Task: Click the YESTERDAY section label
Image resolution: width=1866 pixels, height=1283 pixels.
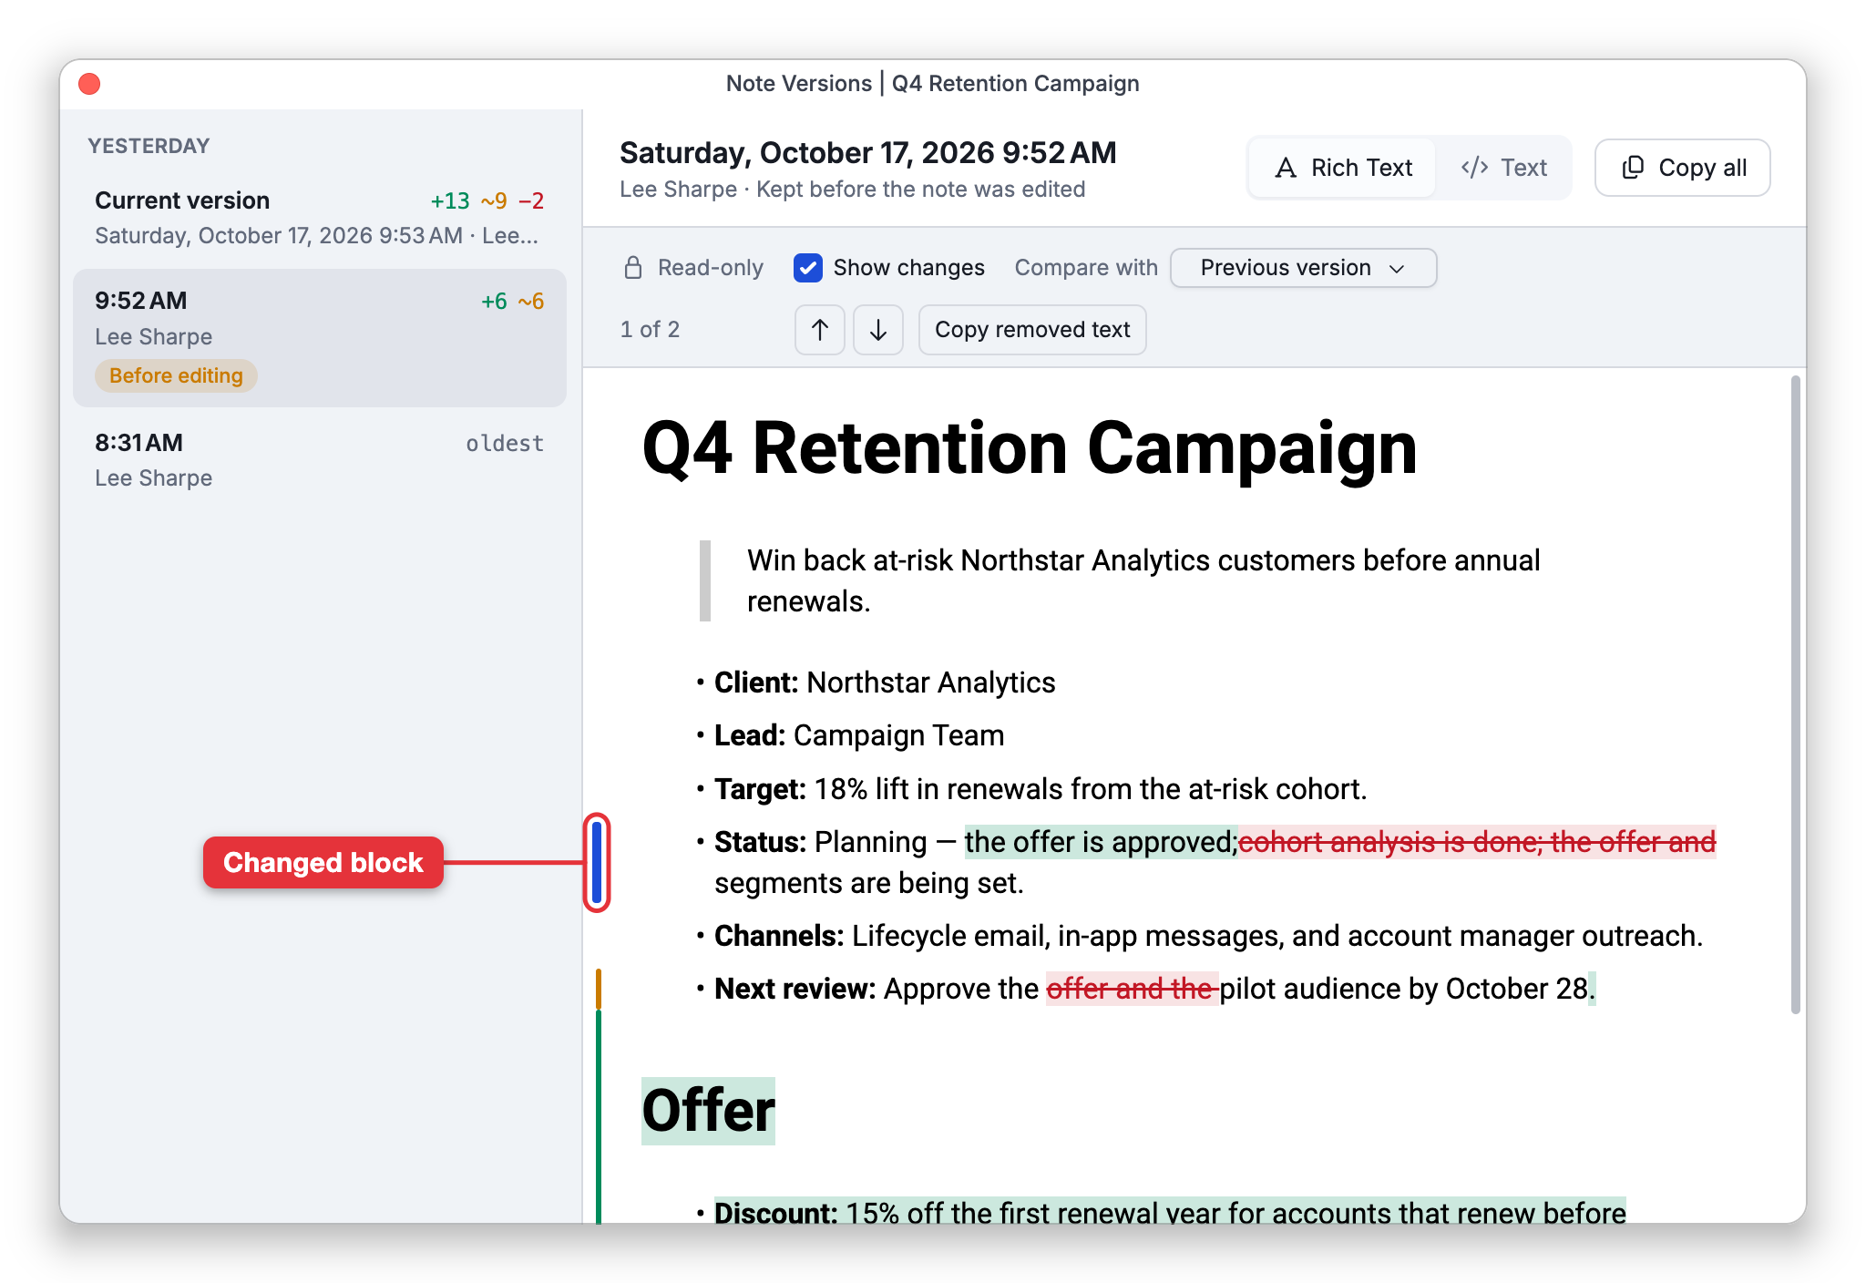Action: (x=149, y=146)
